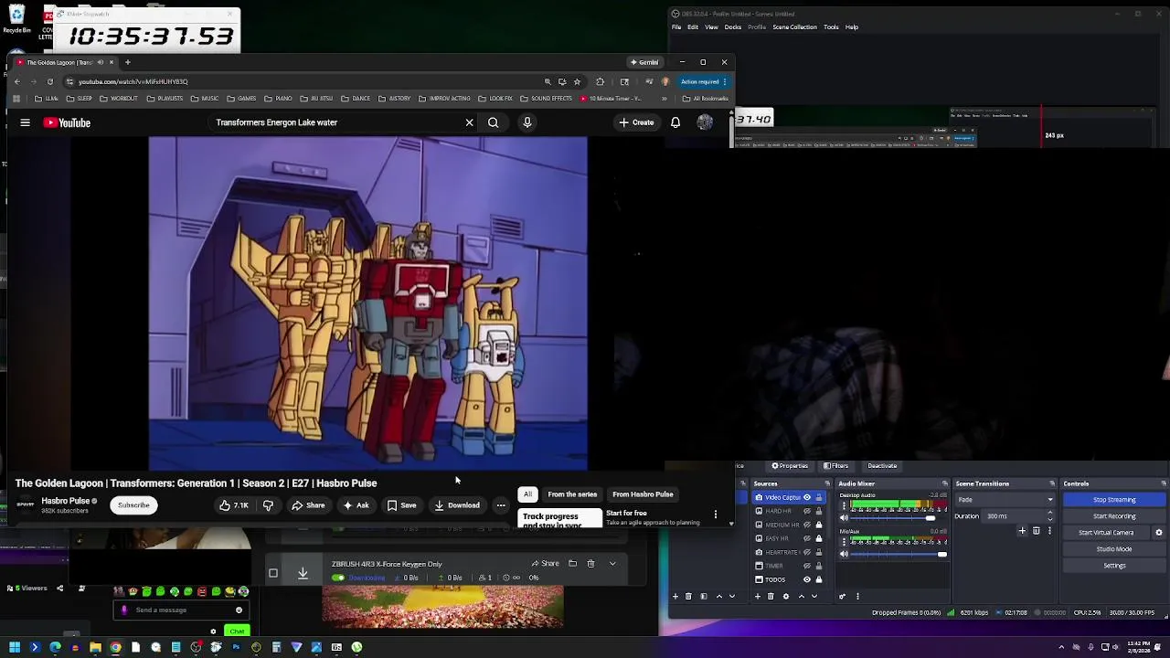Toggle the green Downloading switch on ZBRUSH row
This screenshot has width=1170, height=658.
(x=338, y=578)
